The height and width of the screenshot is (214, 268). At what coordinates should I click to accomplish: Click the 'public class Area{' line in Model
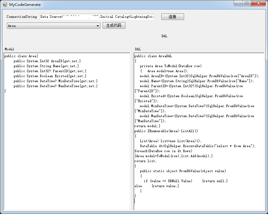[21, 56]
